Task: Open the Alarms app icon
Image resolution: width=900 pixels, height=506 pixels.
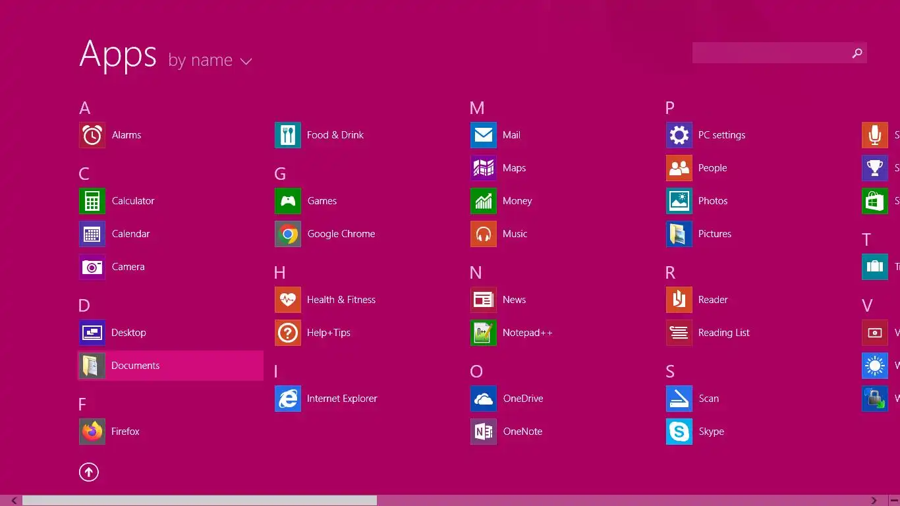Action: (92, 135)
